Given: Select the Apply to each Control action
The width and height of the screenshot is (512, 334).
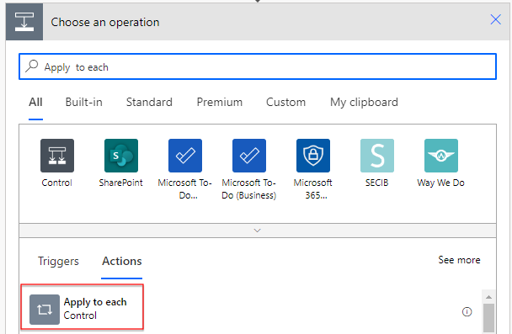Looking at the screenshot, I should coord(82,307).
